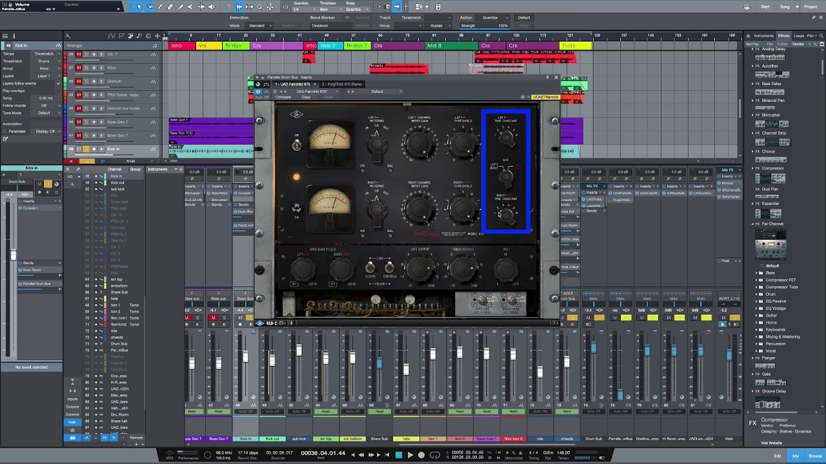The image size is (826, 464).
Task: Click the Mix view button
Action: [x=796, y=456]
